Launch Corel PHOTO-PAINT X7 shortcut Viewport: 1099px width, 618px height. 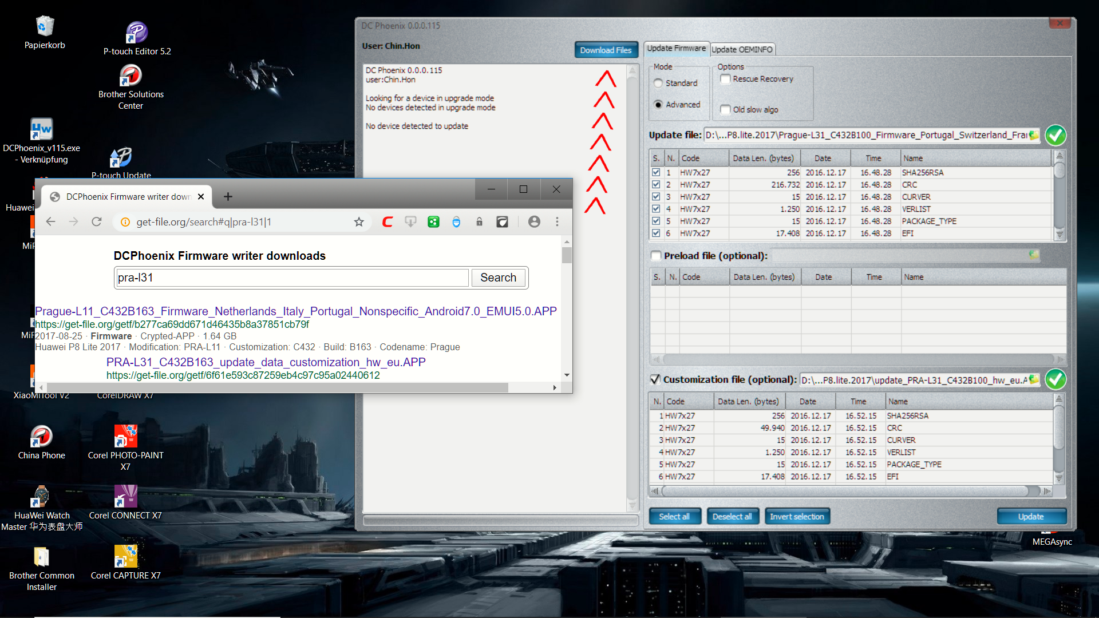(x=125, y=448)
